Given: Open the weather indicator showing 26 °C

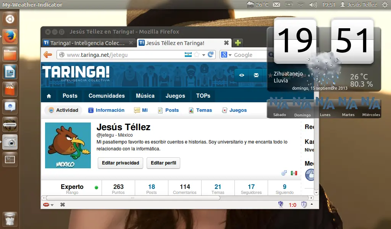Looking at the screenshot, I should (x=257, y=4).
